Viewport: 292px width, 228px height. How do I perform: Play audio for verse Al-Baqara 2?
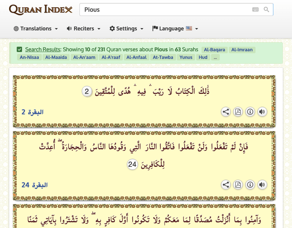pyautogui.click(x=262, y=112)
